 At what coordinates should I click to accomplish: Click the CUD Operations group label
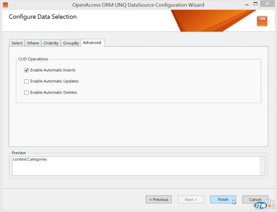(x=33, y=59)
